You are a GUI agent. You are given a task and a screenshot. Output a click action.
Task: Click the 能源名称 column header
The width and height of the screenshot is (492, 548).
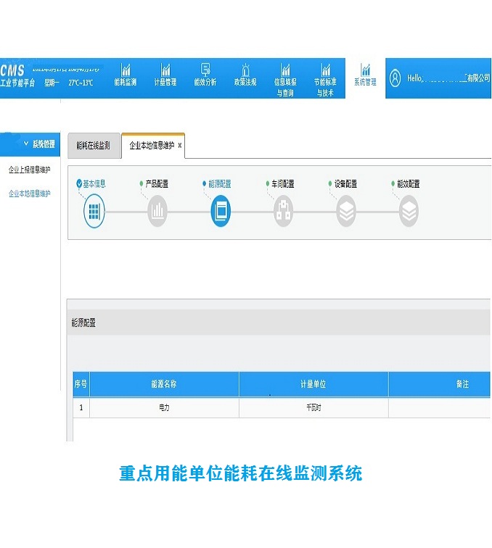[164, 384]
